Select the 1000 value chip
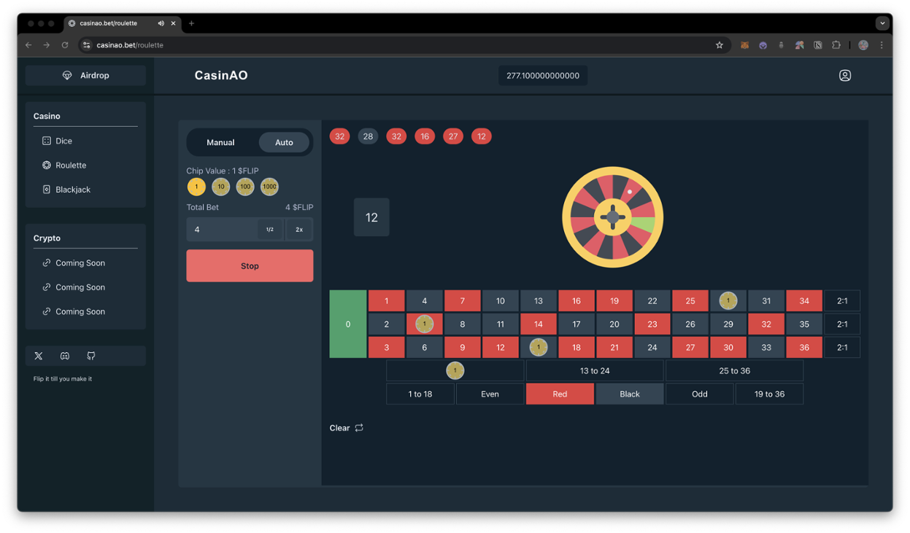 point(269,187)
